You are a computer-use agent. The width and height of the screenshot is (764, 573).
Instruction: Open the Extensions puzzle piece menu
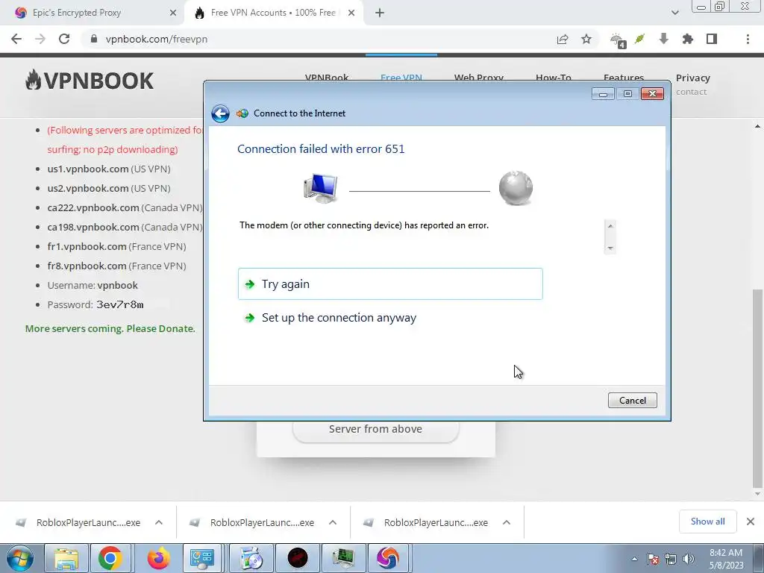coord(687,39)
